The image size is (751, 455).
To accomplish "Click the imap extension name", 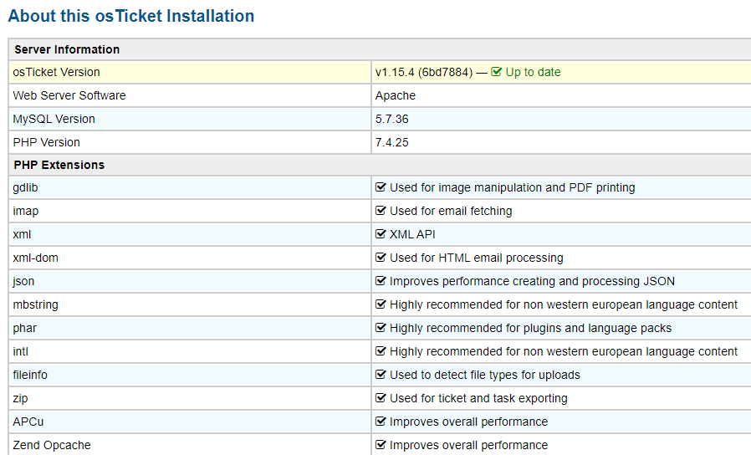I will (25, 212).
